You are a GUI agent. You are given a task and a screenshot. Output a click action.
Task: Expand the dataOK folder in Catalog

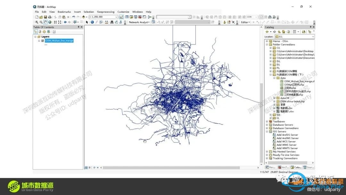274,98
